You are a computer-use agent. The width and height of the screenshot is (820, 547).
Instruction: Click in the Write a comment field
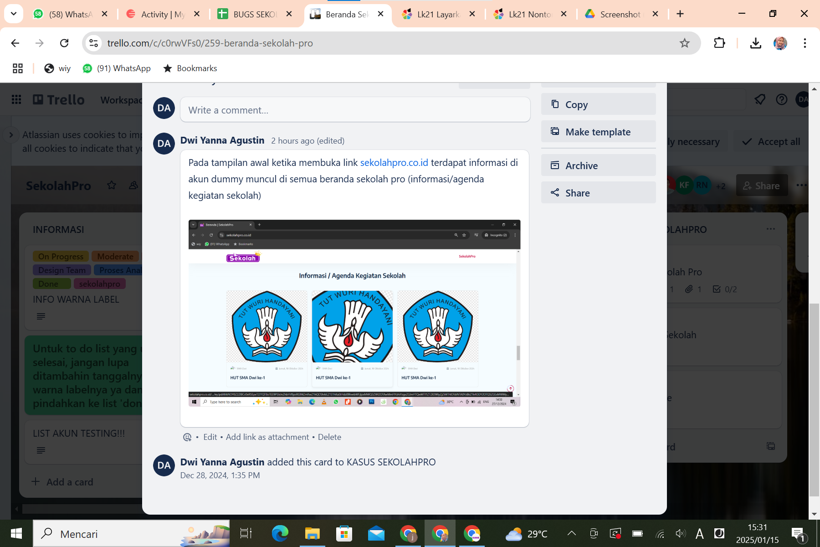point(355,110)
